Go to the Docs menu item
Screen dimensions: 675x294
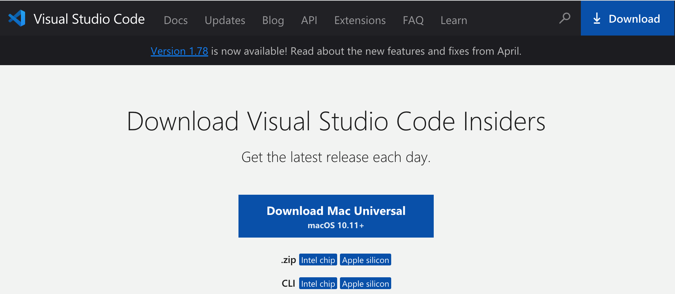pyautogui.click(x=176, y=20)
